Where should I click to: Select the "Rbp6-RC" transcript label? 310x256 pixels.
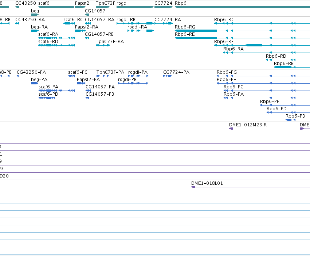pyautogui.click(x=224, y=20)
